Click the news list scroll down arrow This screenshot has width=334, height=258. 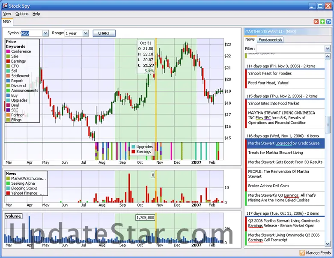pyautogui.click(x=328, y=243)
